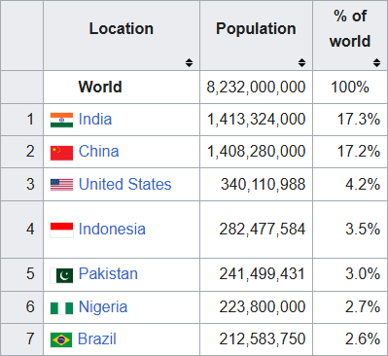Sort table by Population column arrows

(x=301, y=62)
